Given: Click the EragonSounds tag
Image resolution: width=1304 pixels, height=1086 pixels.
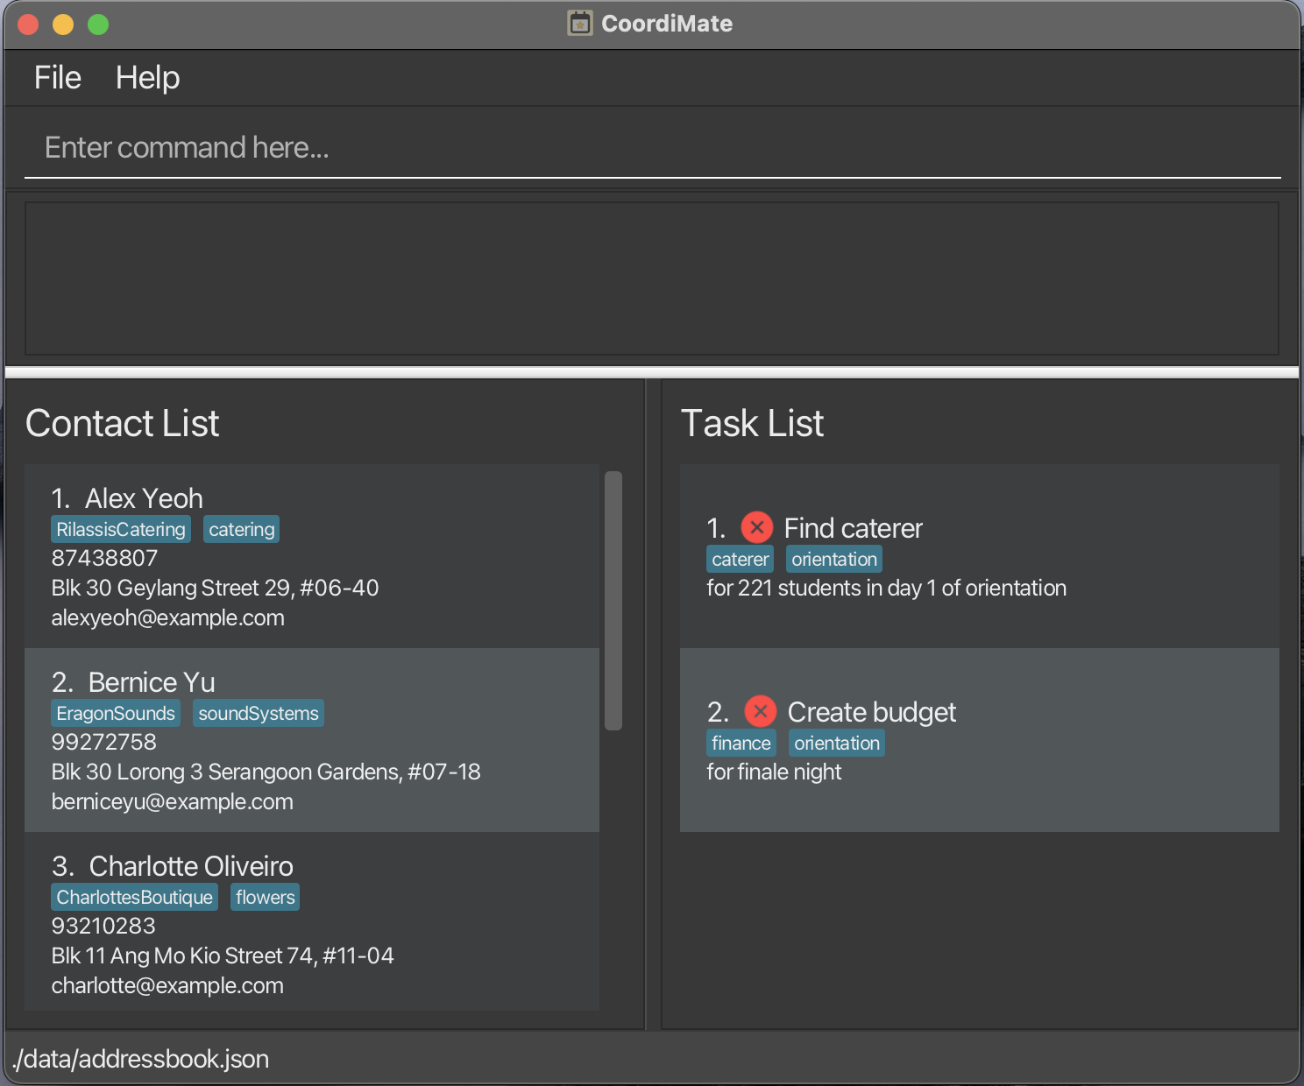Looking at the screenshot, I should tap(116, 714).
